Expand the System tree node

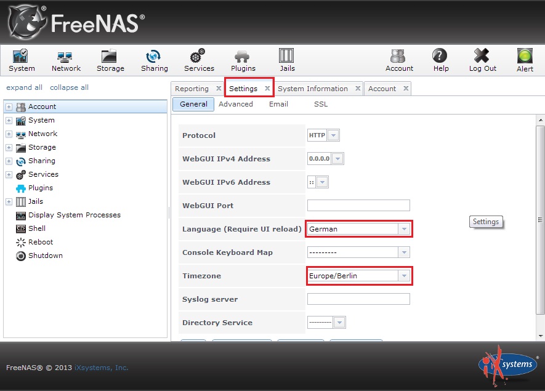(9, 120)
